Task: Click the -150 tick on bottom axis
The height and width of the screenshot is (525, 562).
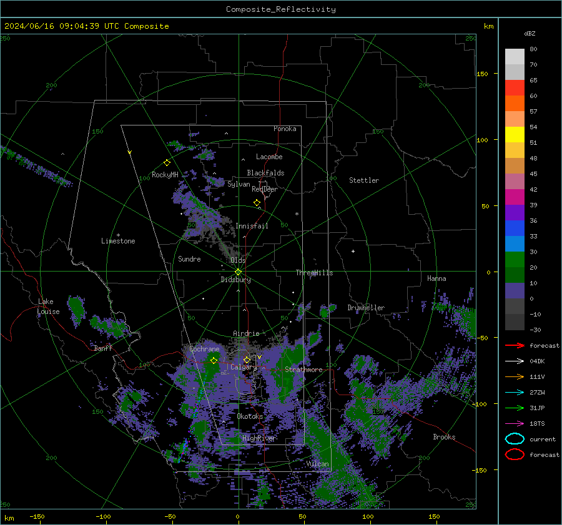Action: 37,516
